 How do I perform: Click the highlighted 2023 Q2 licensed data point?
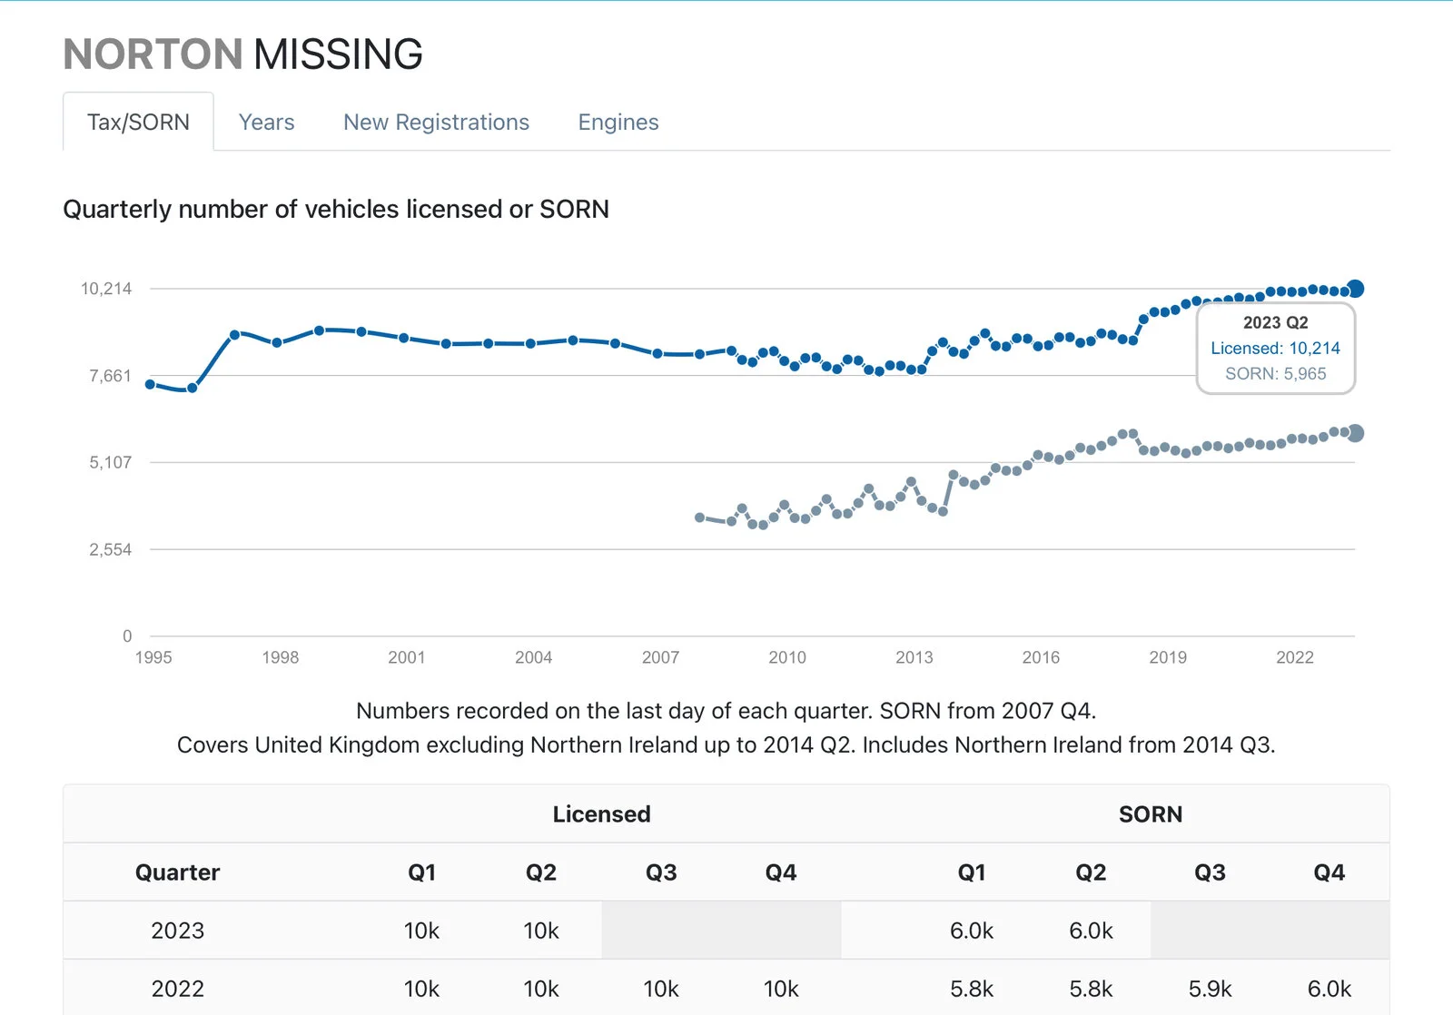click(x=1355, y=289)
